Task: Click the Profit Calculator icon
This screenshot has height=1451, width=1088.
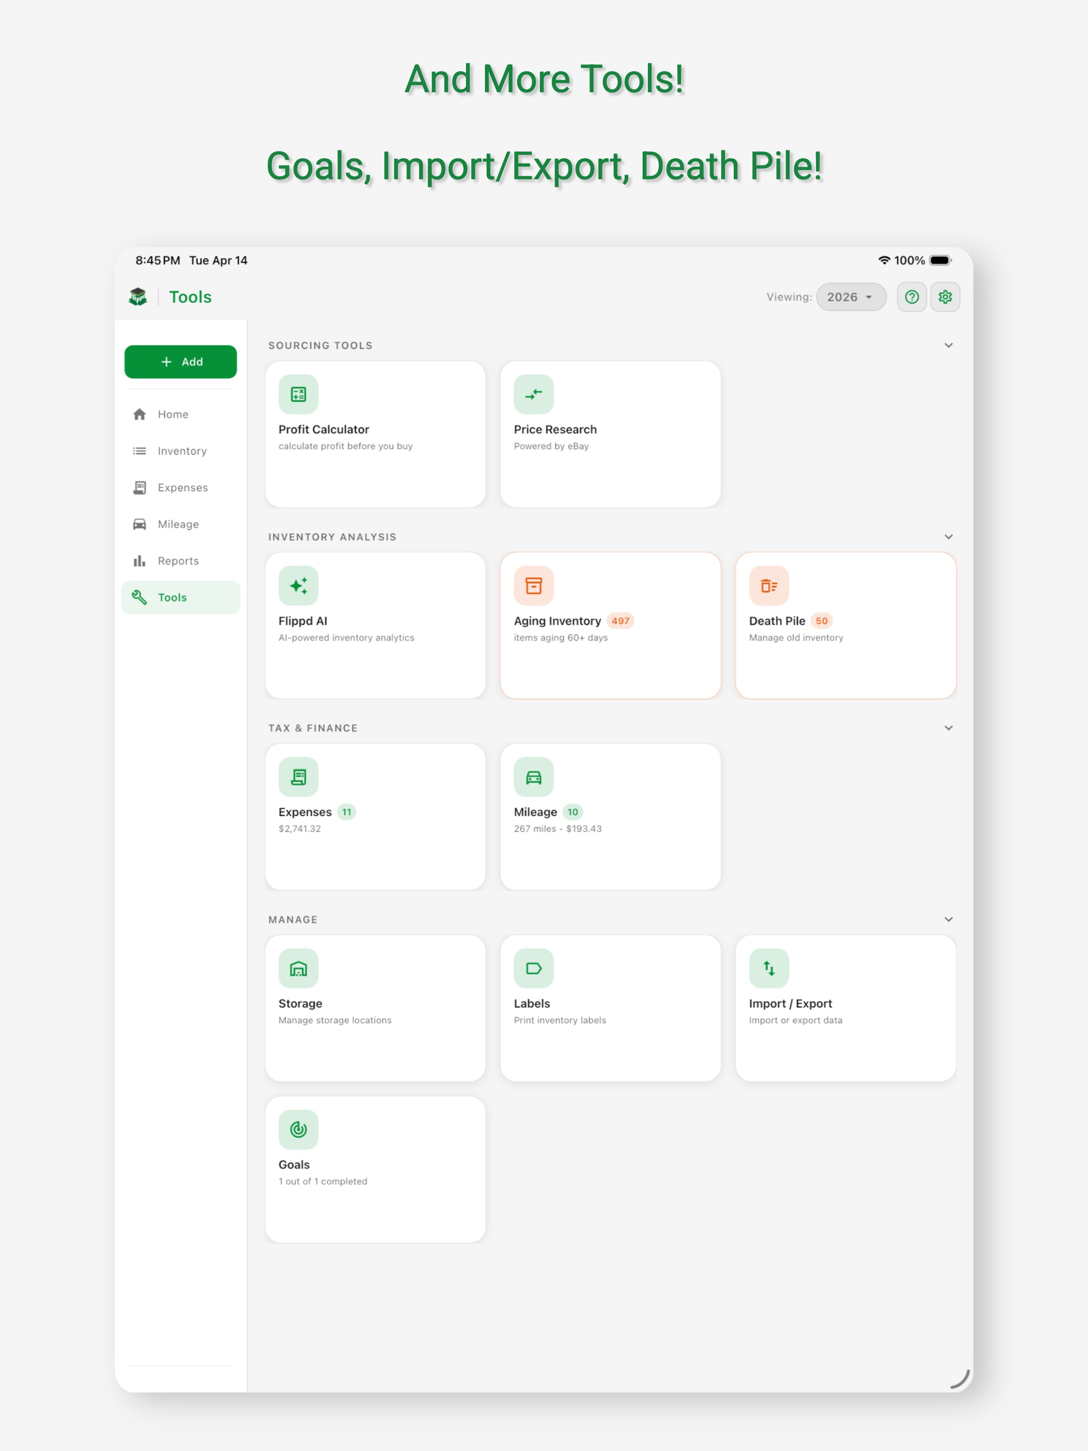Action: tap(298, 394)
